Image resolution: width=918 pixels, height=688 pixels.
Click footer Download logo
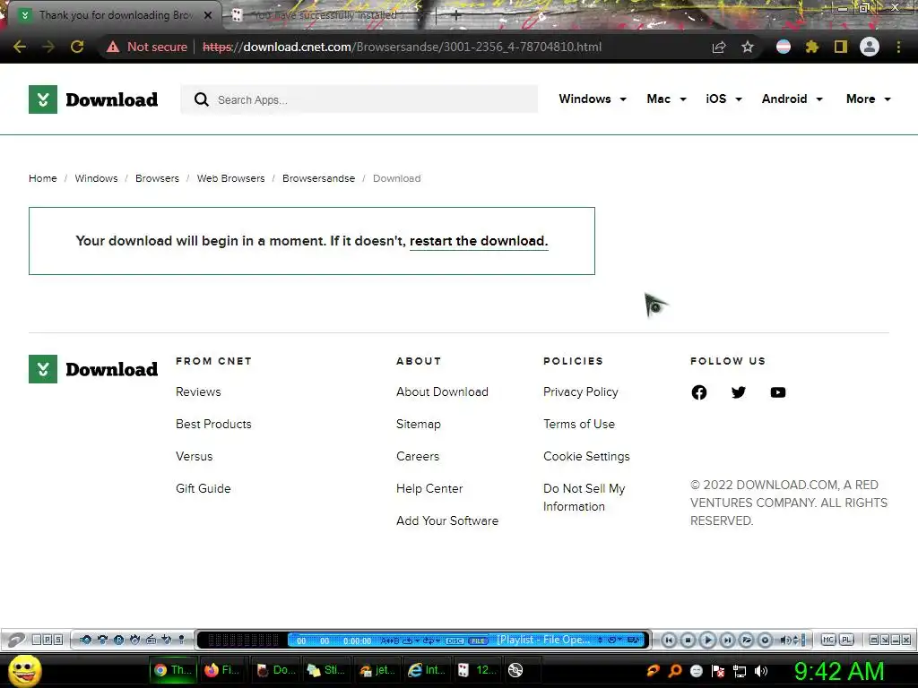coord(93,369)
